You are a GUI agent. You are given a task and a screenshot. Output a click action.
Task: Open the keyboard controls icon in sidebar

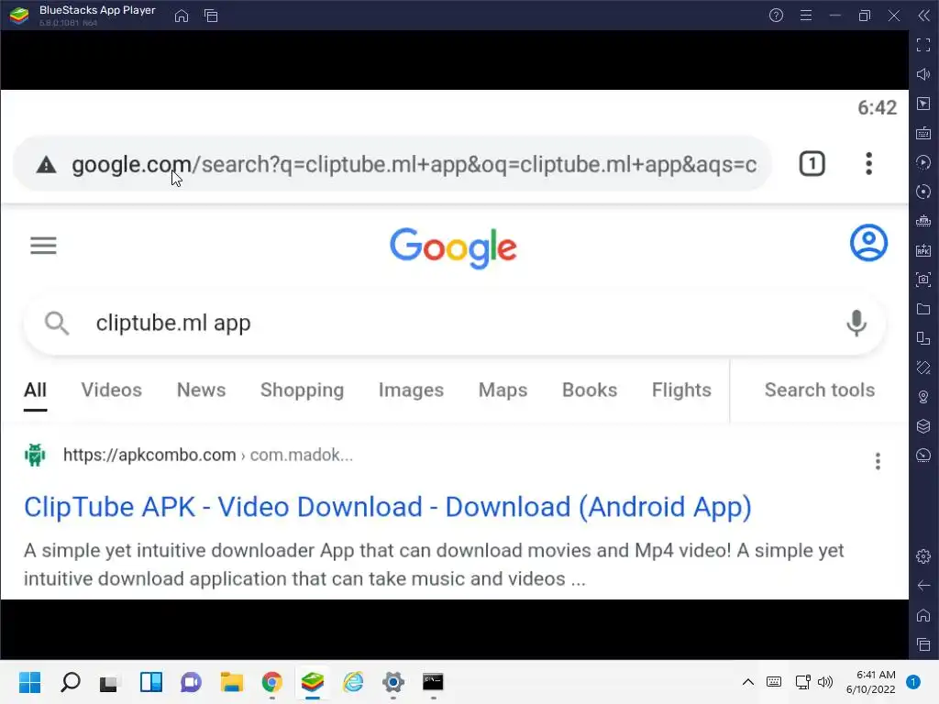click(x=923, y=133)
